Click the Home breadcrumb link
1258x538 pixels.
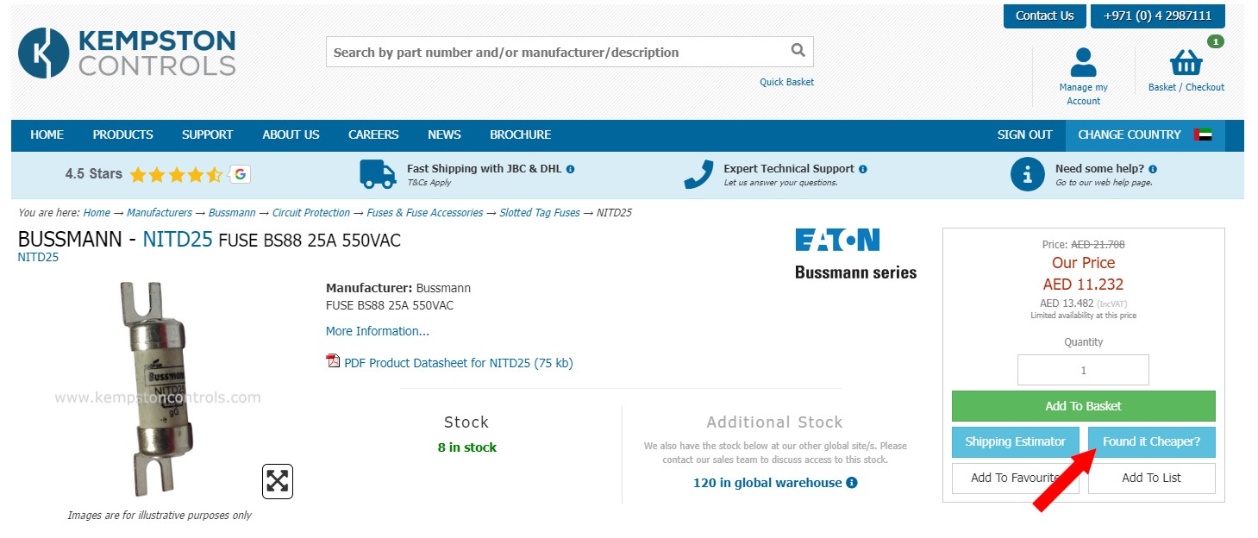tap(97, 213)
